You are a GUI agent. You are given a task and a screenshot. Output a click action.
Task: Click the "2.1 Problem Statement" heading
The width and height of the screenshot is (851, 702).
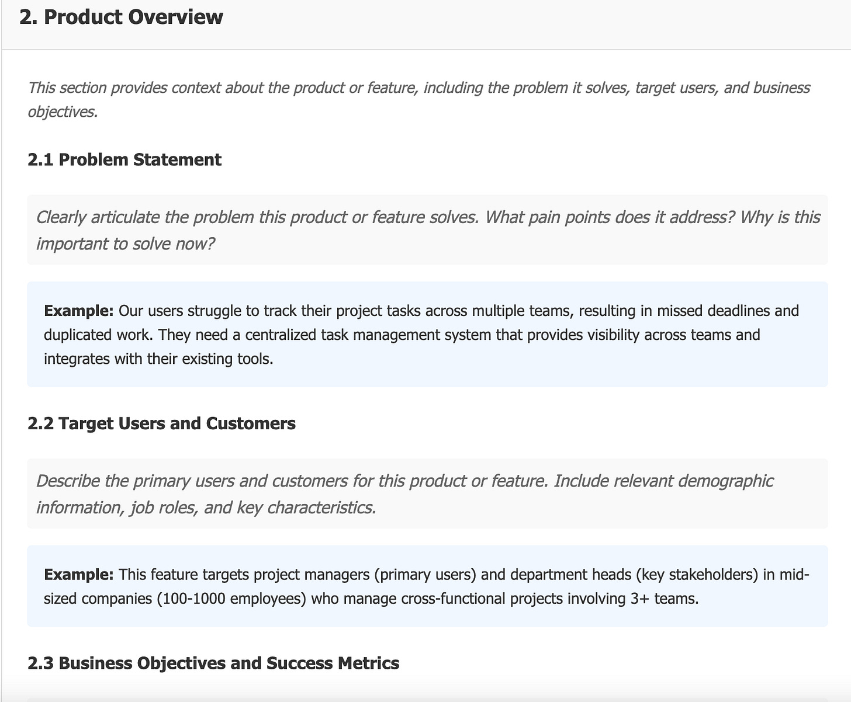pyautogui.click(x=124, y=159)
